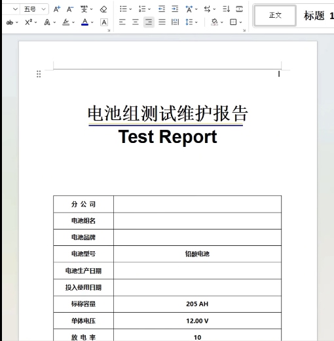Toggle strikethrough formatting
This screenshot has width=334, height=341.
click(10, 22)
